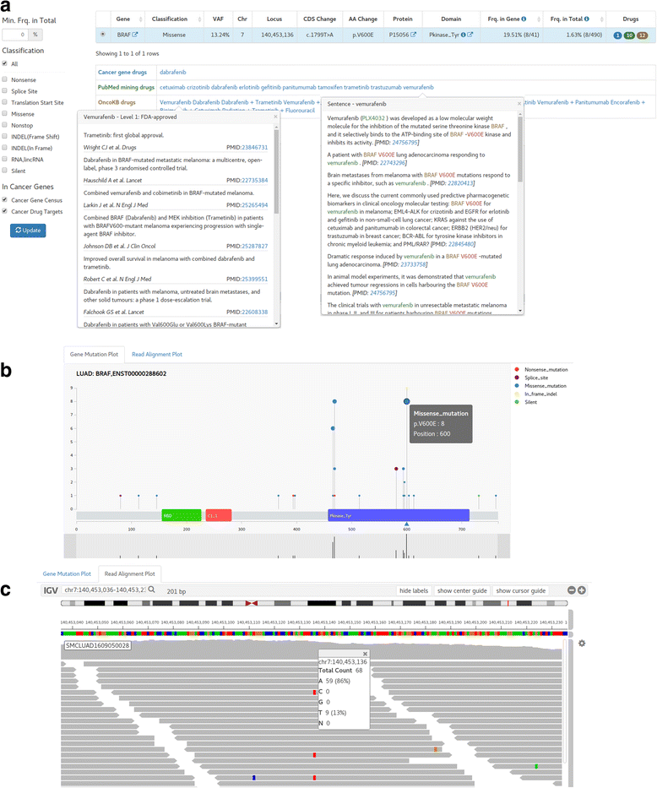This screenshot has height=788, width=657.
Task: Toggle the All classification checkbox
Action: (4, 63)
